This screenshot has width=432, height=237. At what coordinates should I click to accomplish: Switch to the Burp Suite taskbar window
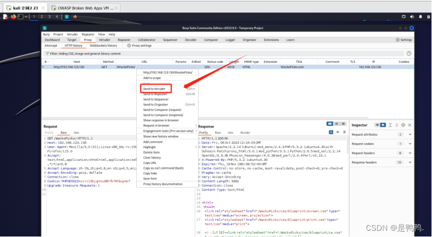[67, 17]
